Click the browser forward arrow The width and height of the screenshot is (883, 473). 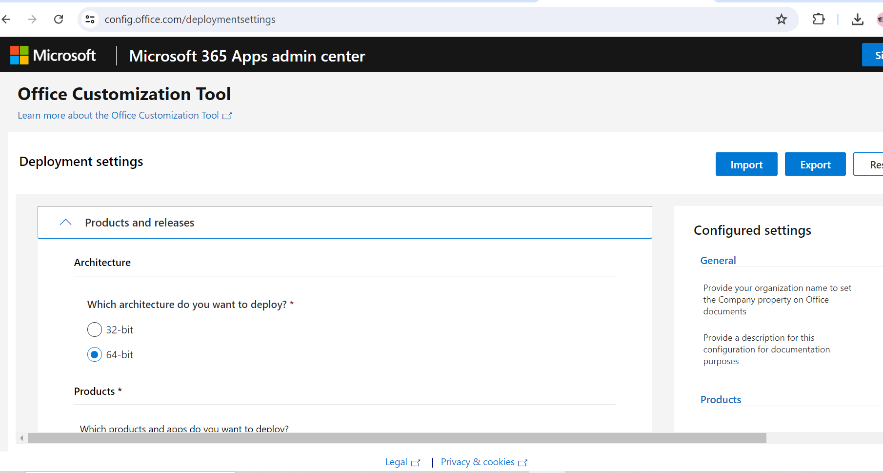pos(32,20)
